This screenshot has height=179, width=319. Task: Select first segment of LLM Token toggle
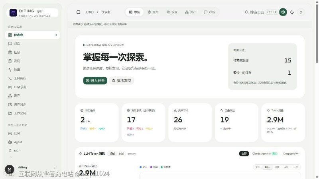point(112,154)
